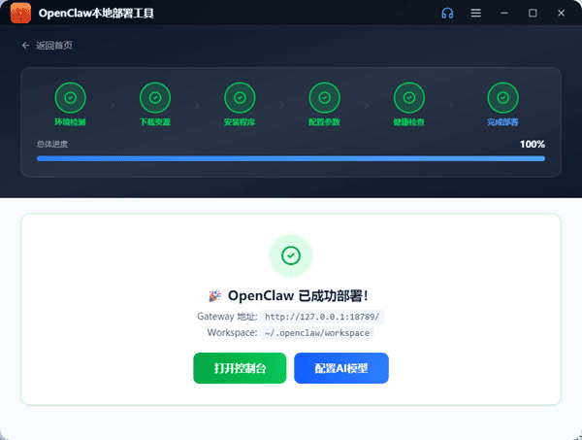Screen dimensions: 582x440
Task: Select the 环境检测 step check icon
Action: [71, 97]
